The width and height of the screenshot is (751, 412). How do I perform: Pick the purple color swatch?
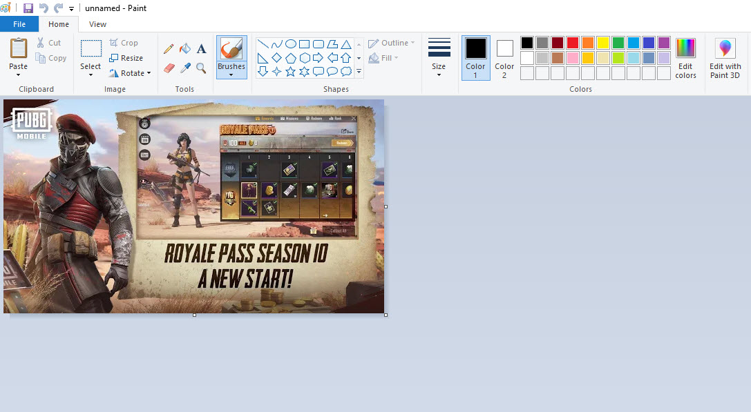point(664,43)
